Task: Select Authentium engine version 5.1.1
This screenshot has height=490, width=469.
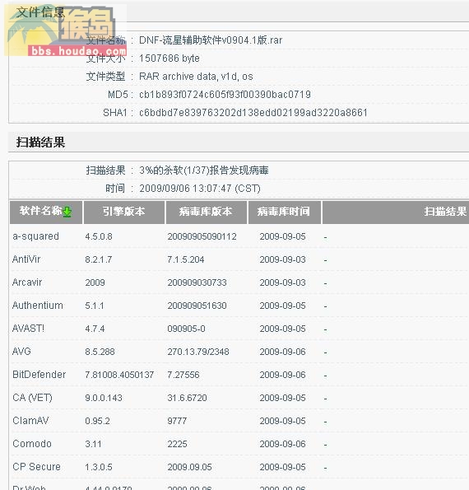Action: 95,306
